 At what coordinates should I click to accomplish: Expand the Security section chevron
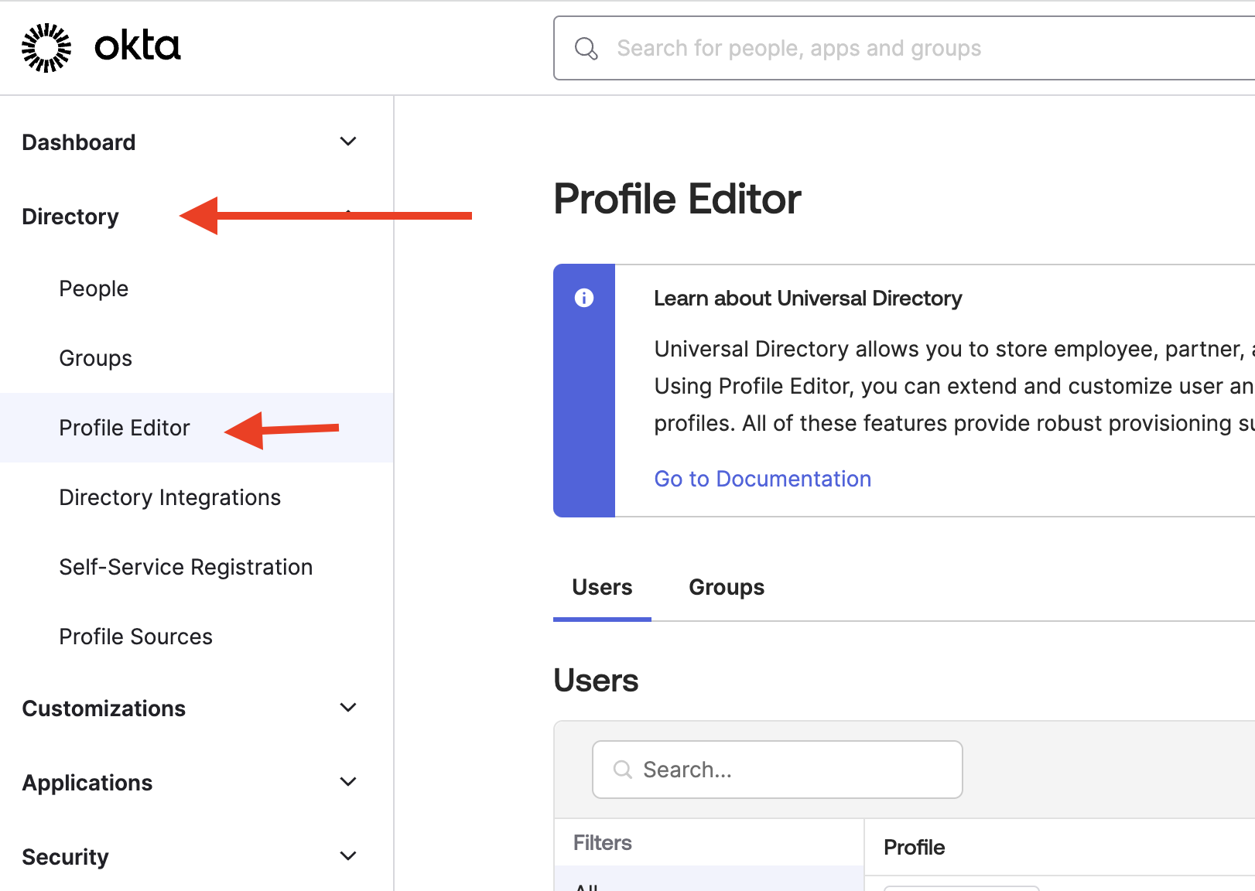(x=348, y=856)
